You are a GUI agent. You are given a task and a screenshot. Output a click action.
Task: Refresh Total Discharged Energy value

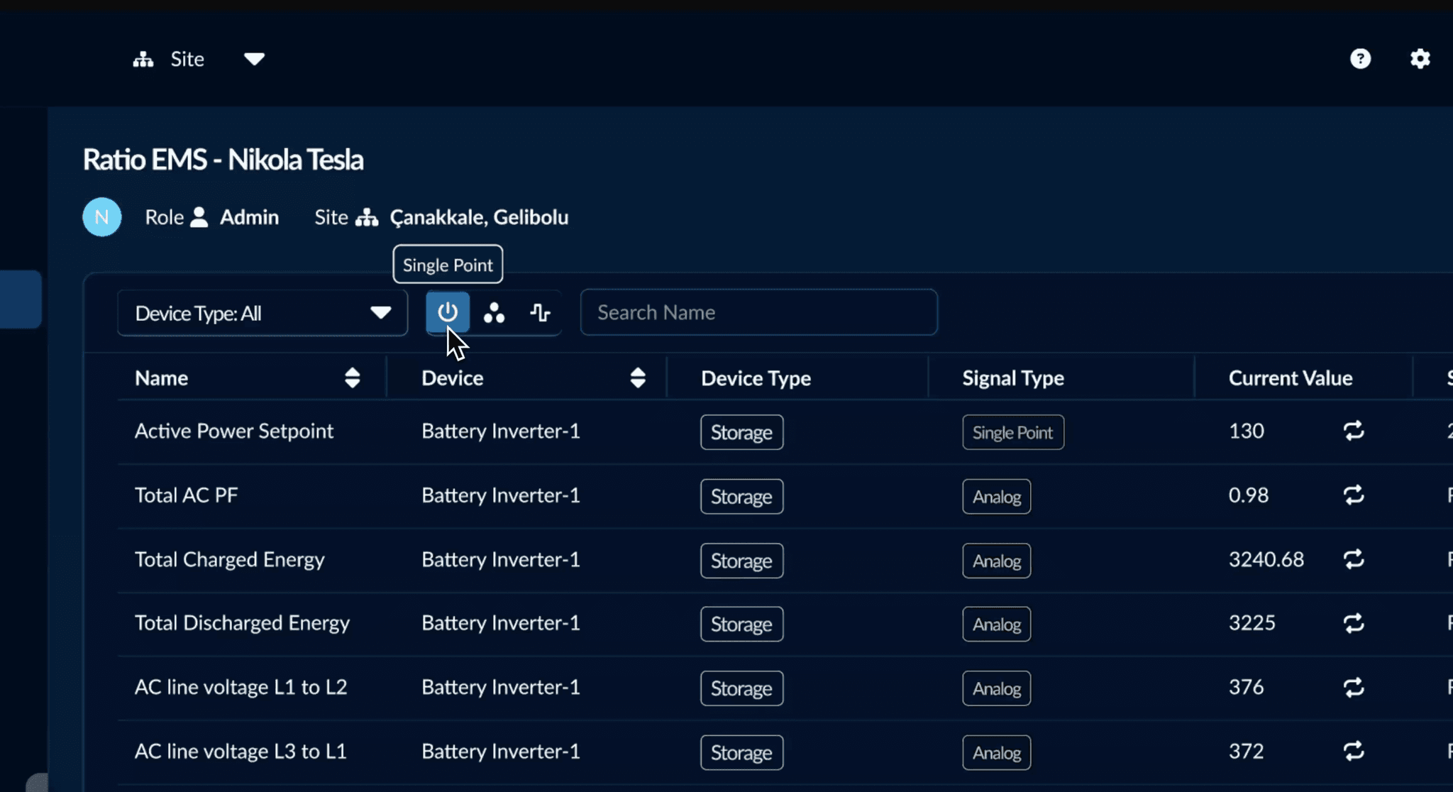pos(1354,623)
